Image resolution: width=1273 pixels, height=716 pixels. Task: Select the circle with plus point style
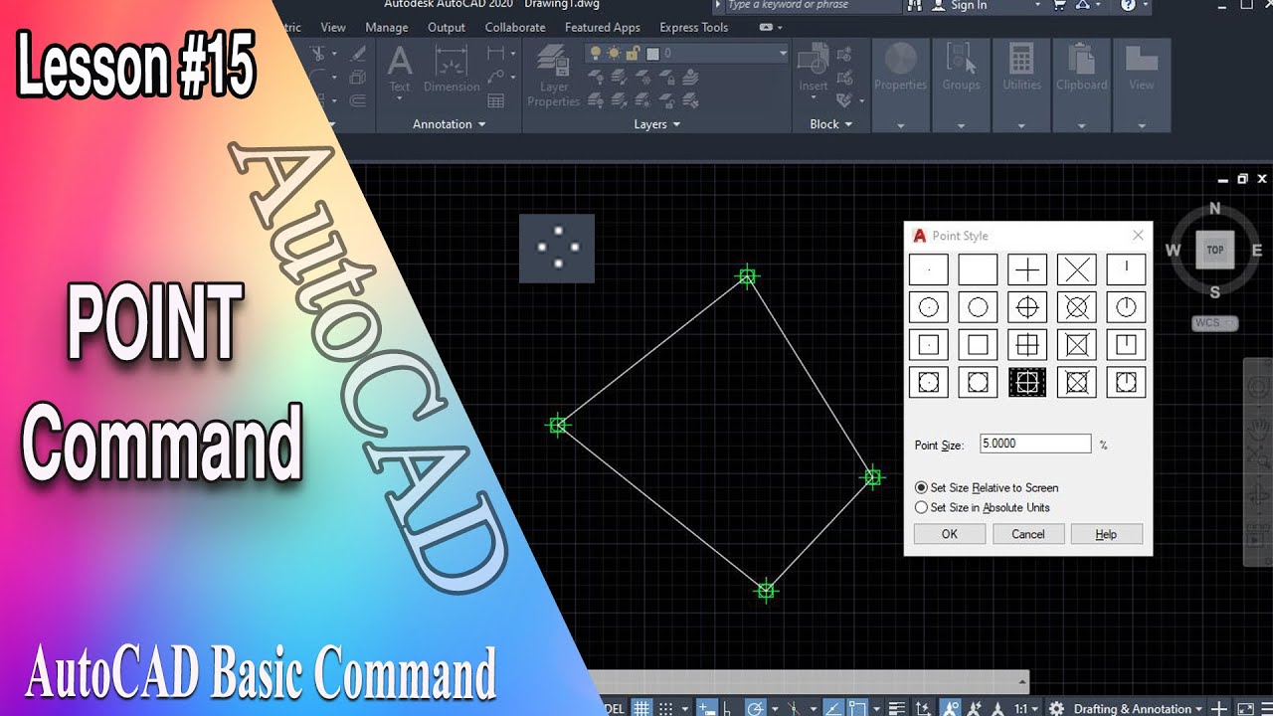1027,307
